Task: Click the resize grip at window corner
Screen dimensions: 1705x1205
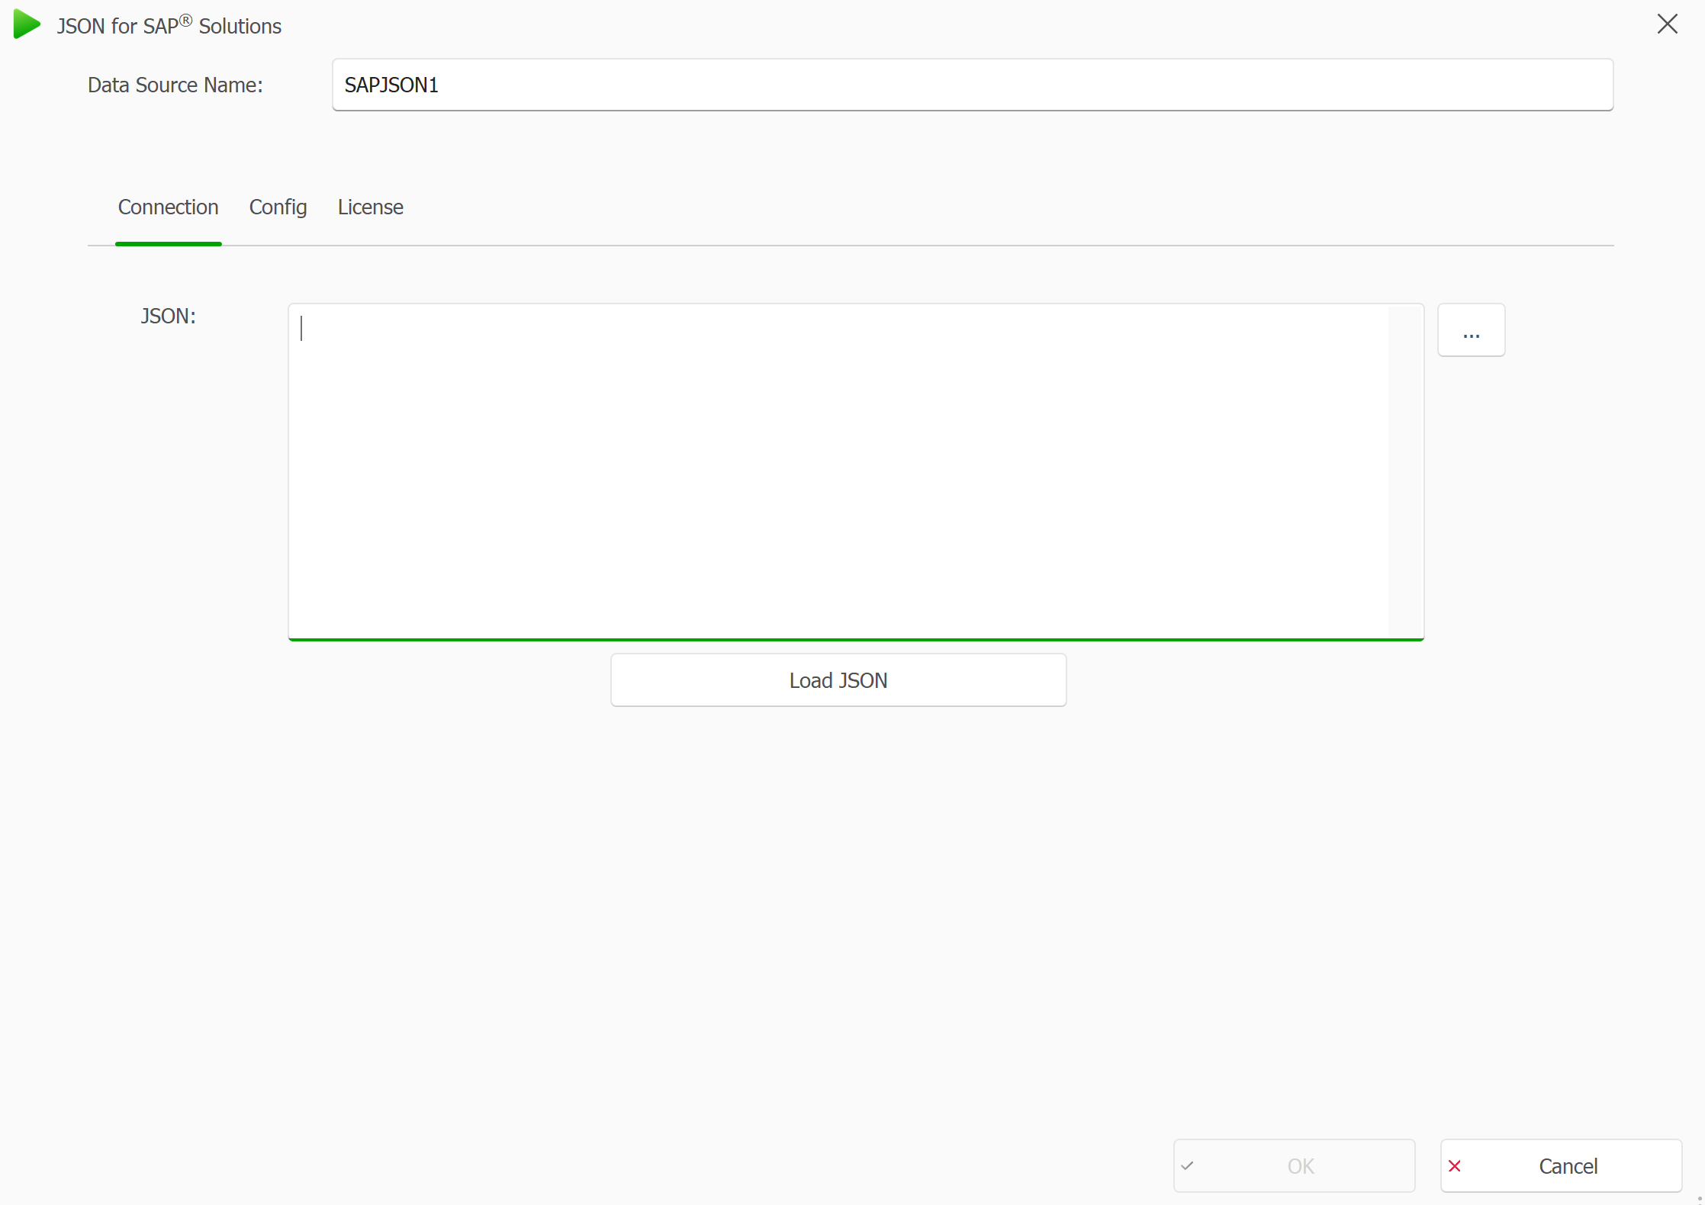Action: 1699,1199
